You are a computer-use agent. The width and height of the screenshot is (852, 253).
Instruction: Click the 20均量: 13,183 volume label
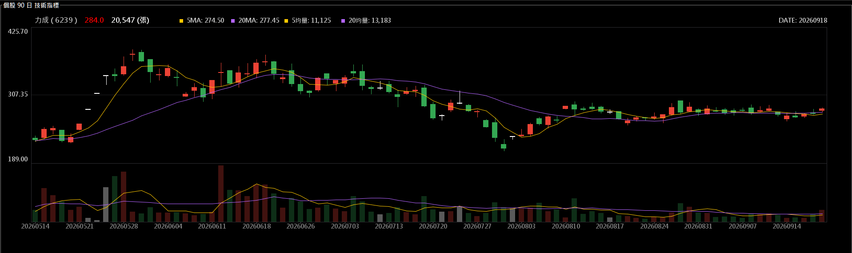pyautogui.click(x=370, y=20)
